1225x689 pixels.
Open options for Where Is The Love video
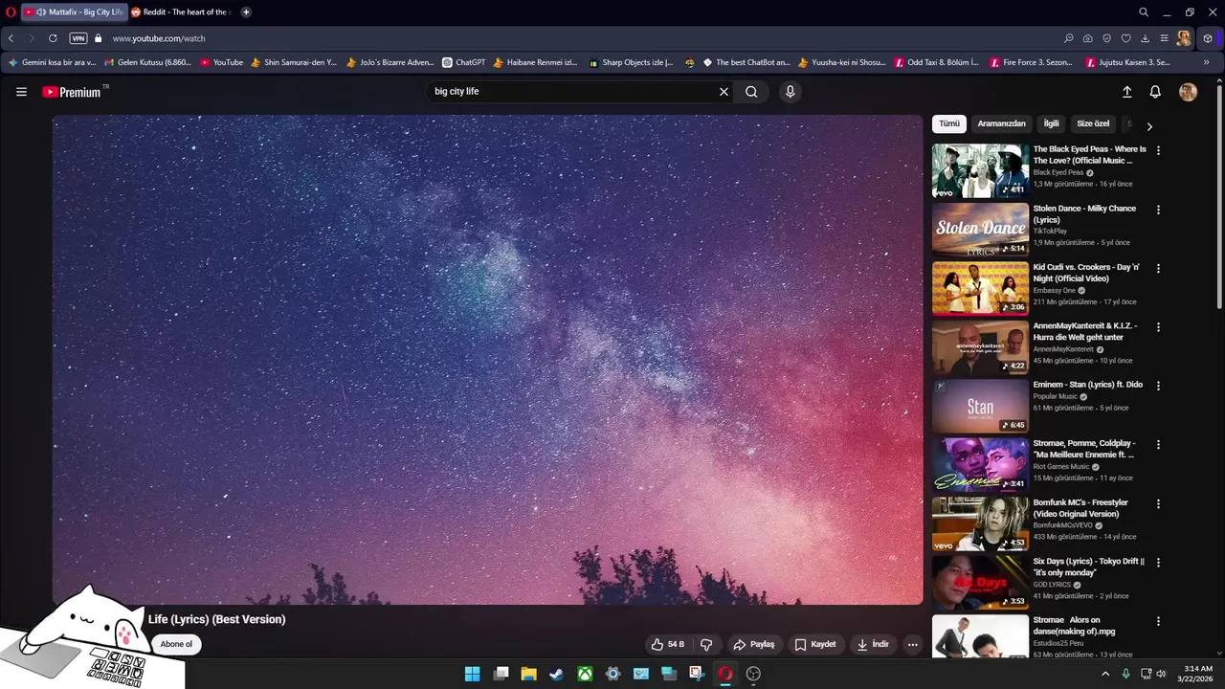(1158, 150)
